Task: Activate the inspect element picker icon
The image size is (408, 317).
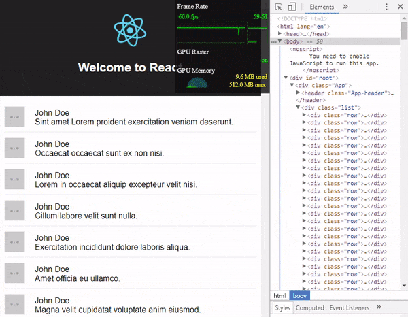Action: coord(278,7)
